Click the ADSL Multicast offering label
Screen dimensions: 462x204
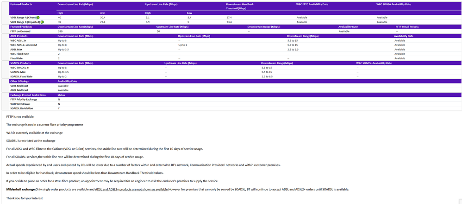(19, 90)
